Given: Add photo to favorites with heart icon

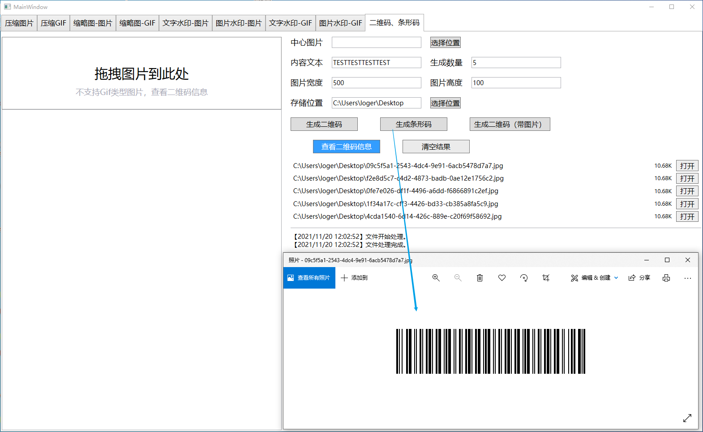Looking at the screenshot, I should click(x=502, y=278).
